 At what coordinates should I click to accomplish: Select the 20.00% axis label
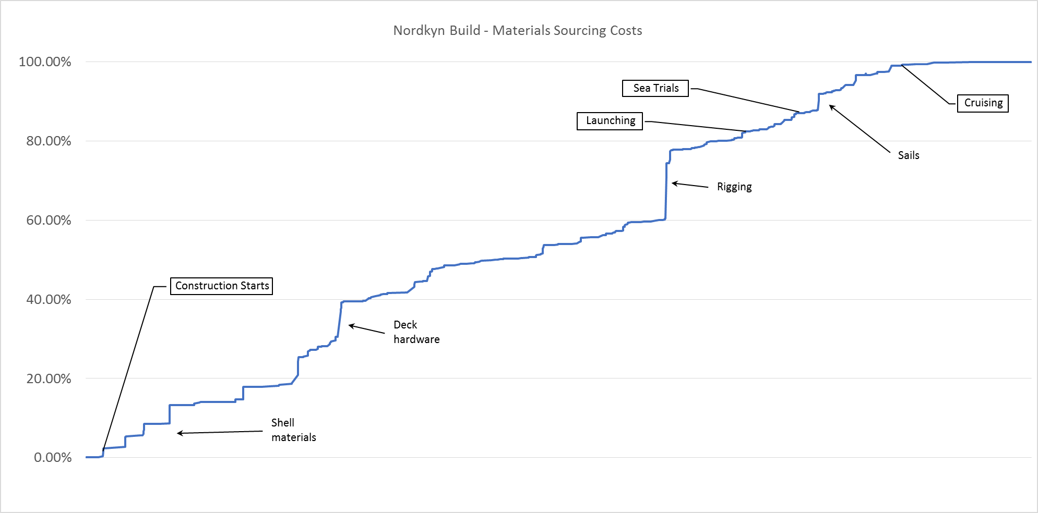click(x=49, y=378)
